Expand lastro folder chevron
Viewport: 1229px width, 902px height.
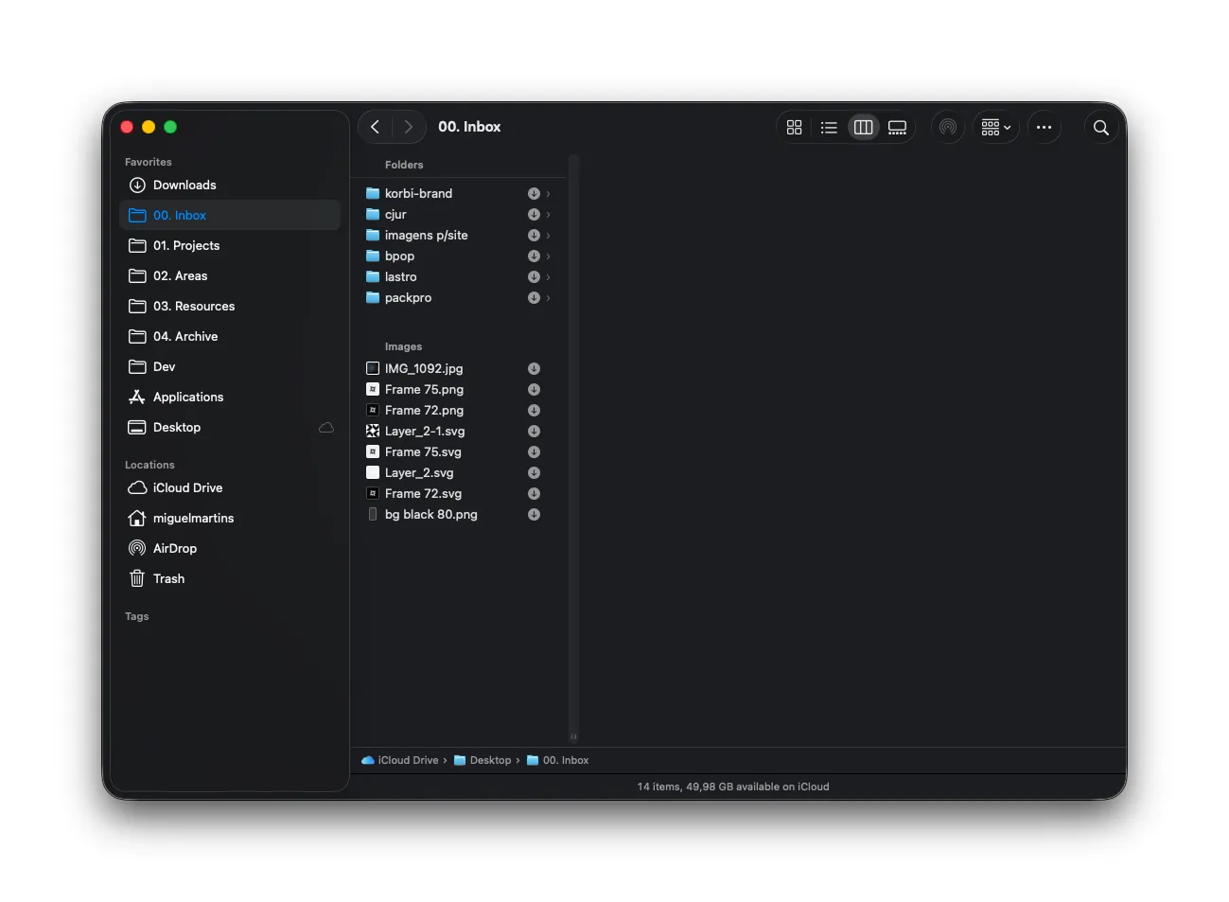click(x=548, y=276)
